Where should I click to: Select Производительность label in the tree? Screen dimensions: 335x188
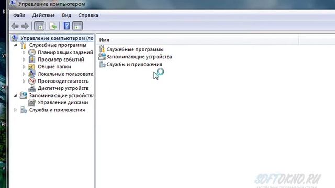click(x=63, y=81)
